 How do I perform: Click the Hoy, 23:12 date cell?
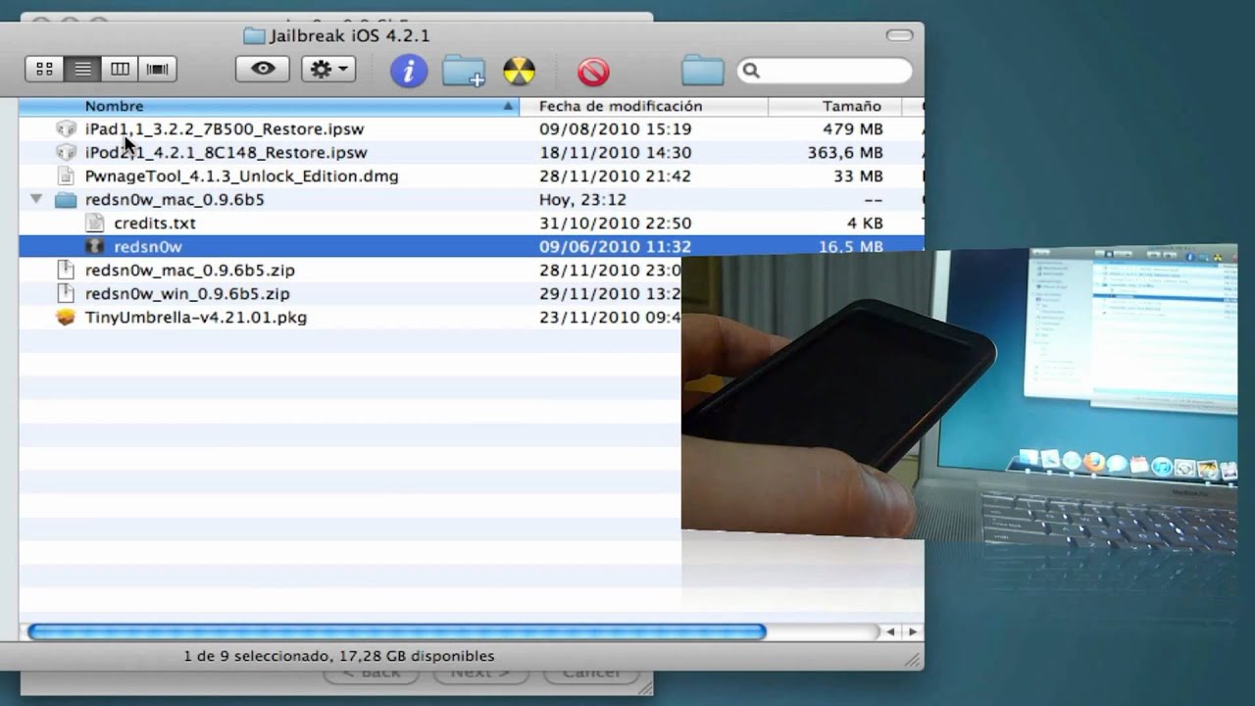[582, 199]
